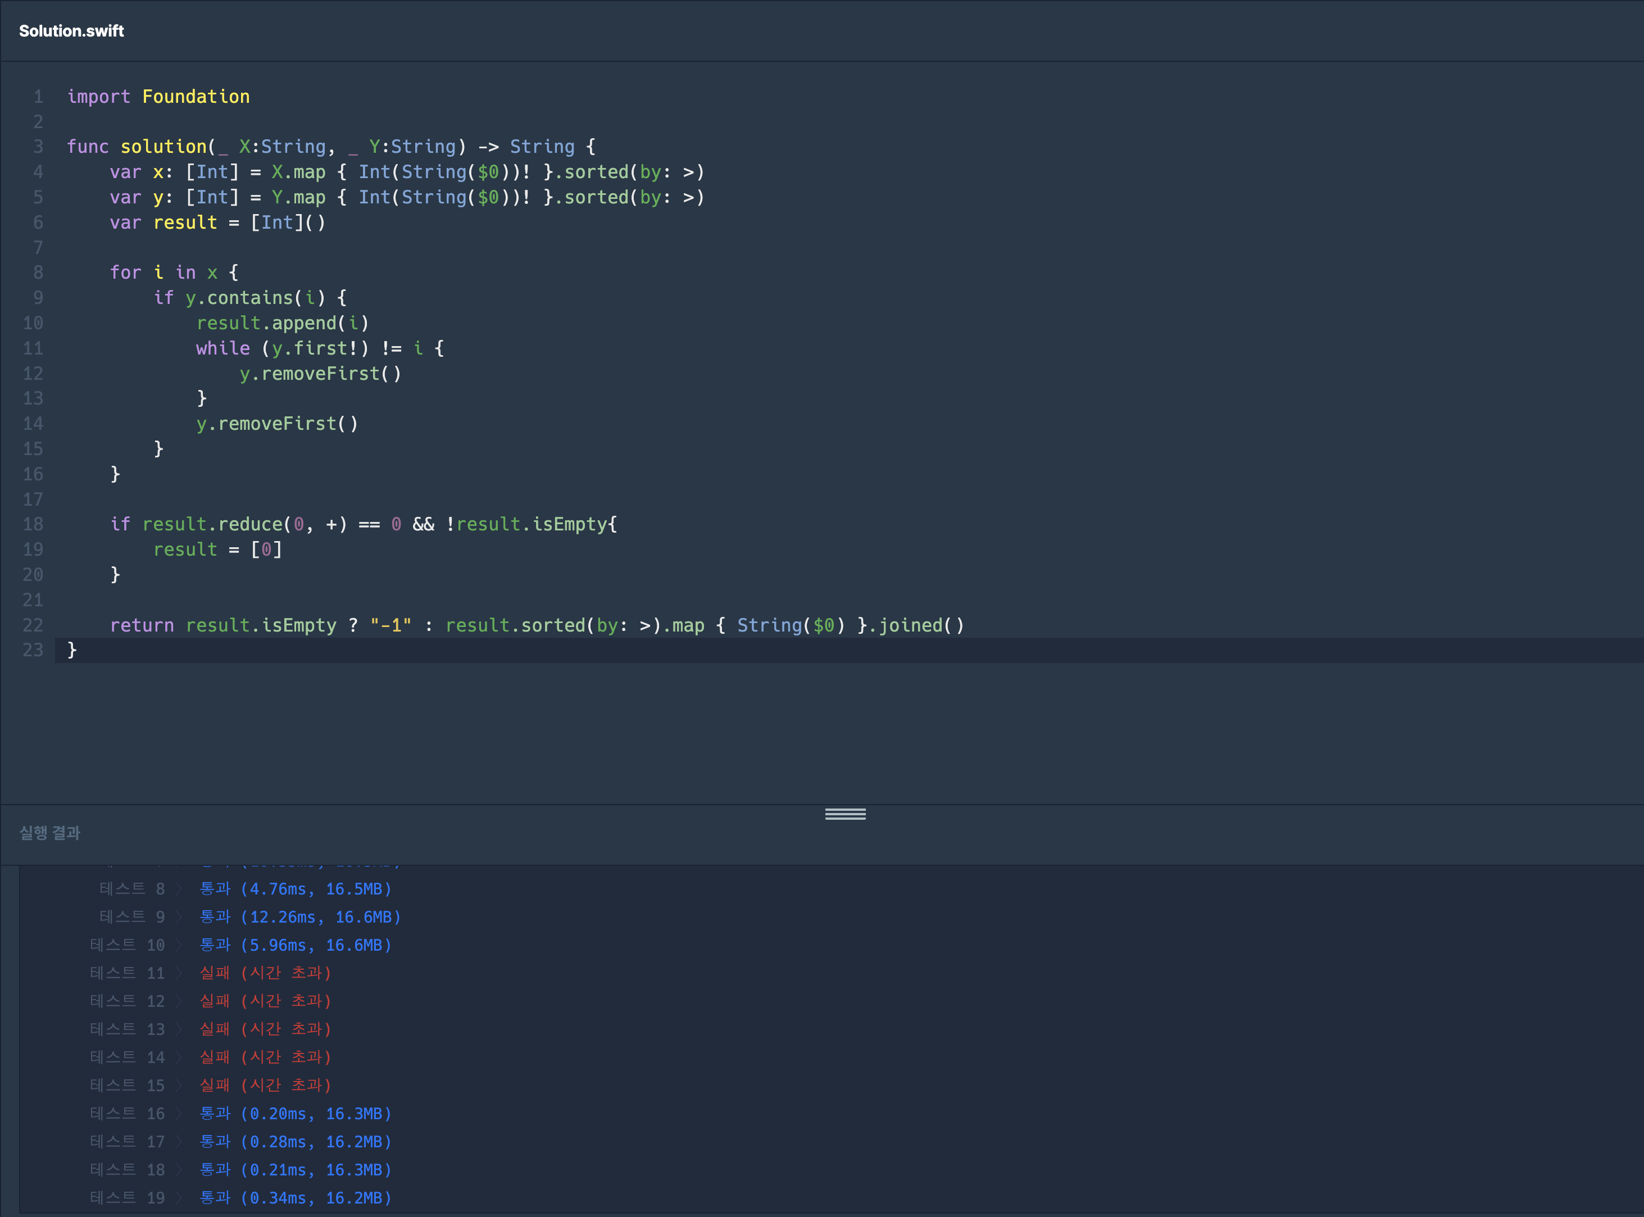Click chevron arrow beside 테스트 10
Viewport: 1644px width, 1217px height.
tap(179, 945)
